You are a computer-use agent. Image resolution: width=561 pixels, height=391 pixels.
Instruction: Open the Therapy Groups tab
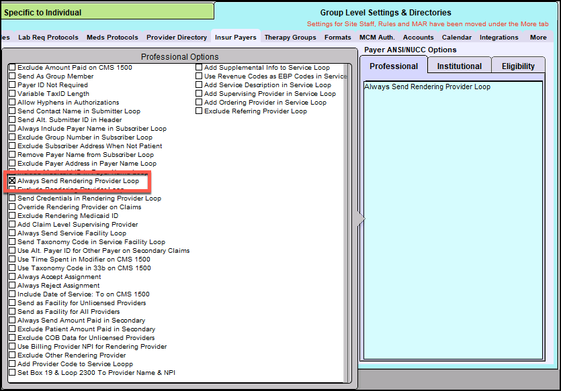coord(290,38)
